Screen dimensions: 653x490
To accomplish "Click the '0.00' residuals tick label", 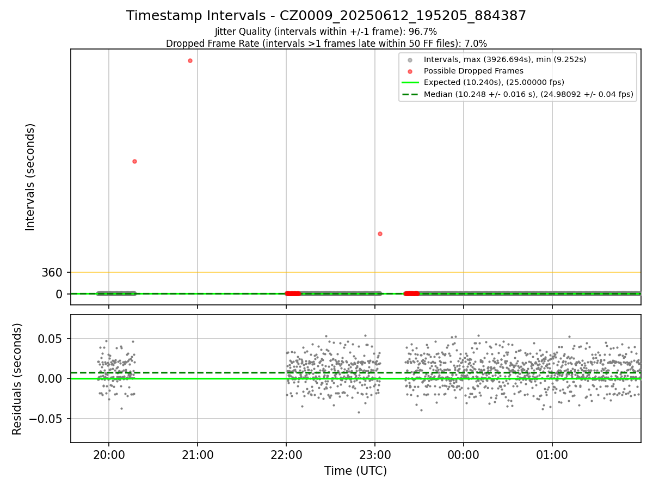I will [x=52, y=378].
